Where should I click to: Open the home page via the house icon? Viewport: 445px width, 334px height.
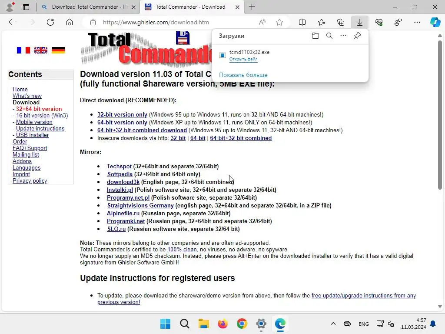pos(70,22)
